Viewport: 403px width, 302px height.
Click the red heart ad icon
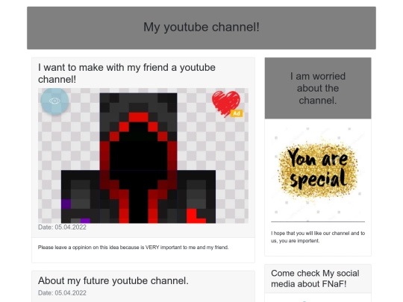click(226, 104)
